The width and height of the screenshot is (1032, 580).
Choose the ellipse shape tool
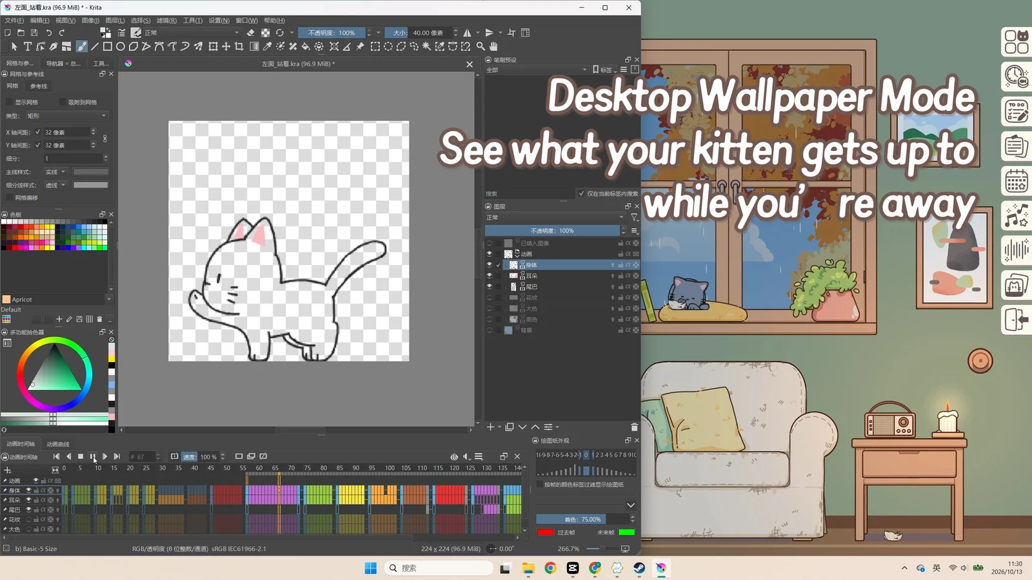tap(121, 46)
